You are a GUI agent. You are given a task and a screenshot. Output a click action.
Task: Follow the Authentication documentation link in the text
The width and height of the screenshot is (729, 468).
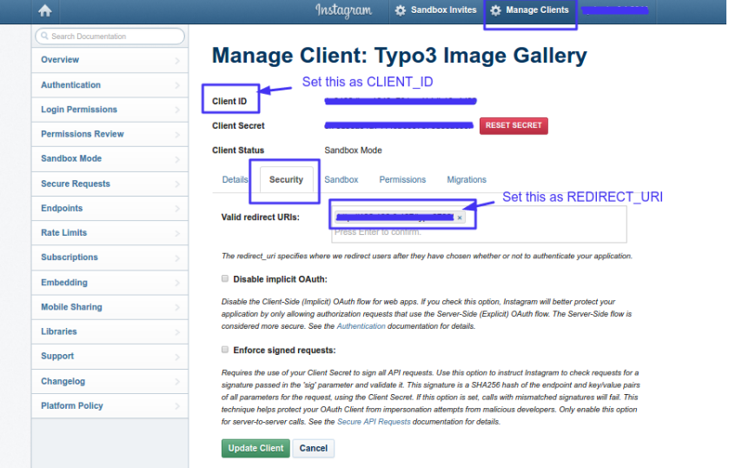361,326
